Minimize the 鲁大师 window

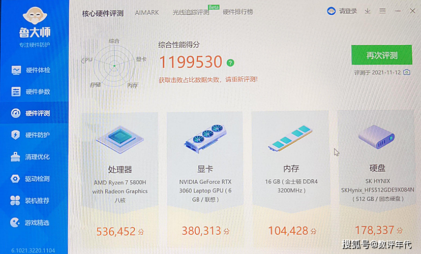(398, 11)
